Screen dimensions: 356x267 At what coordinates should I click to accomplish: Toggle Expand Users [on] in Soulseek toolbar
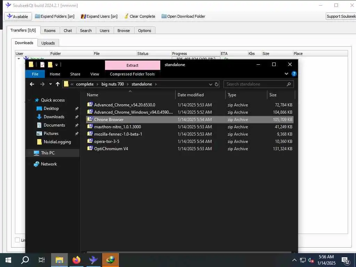[x=99, y=16]
